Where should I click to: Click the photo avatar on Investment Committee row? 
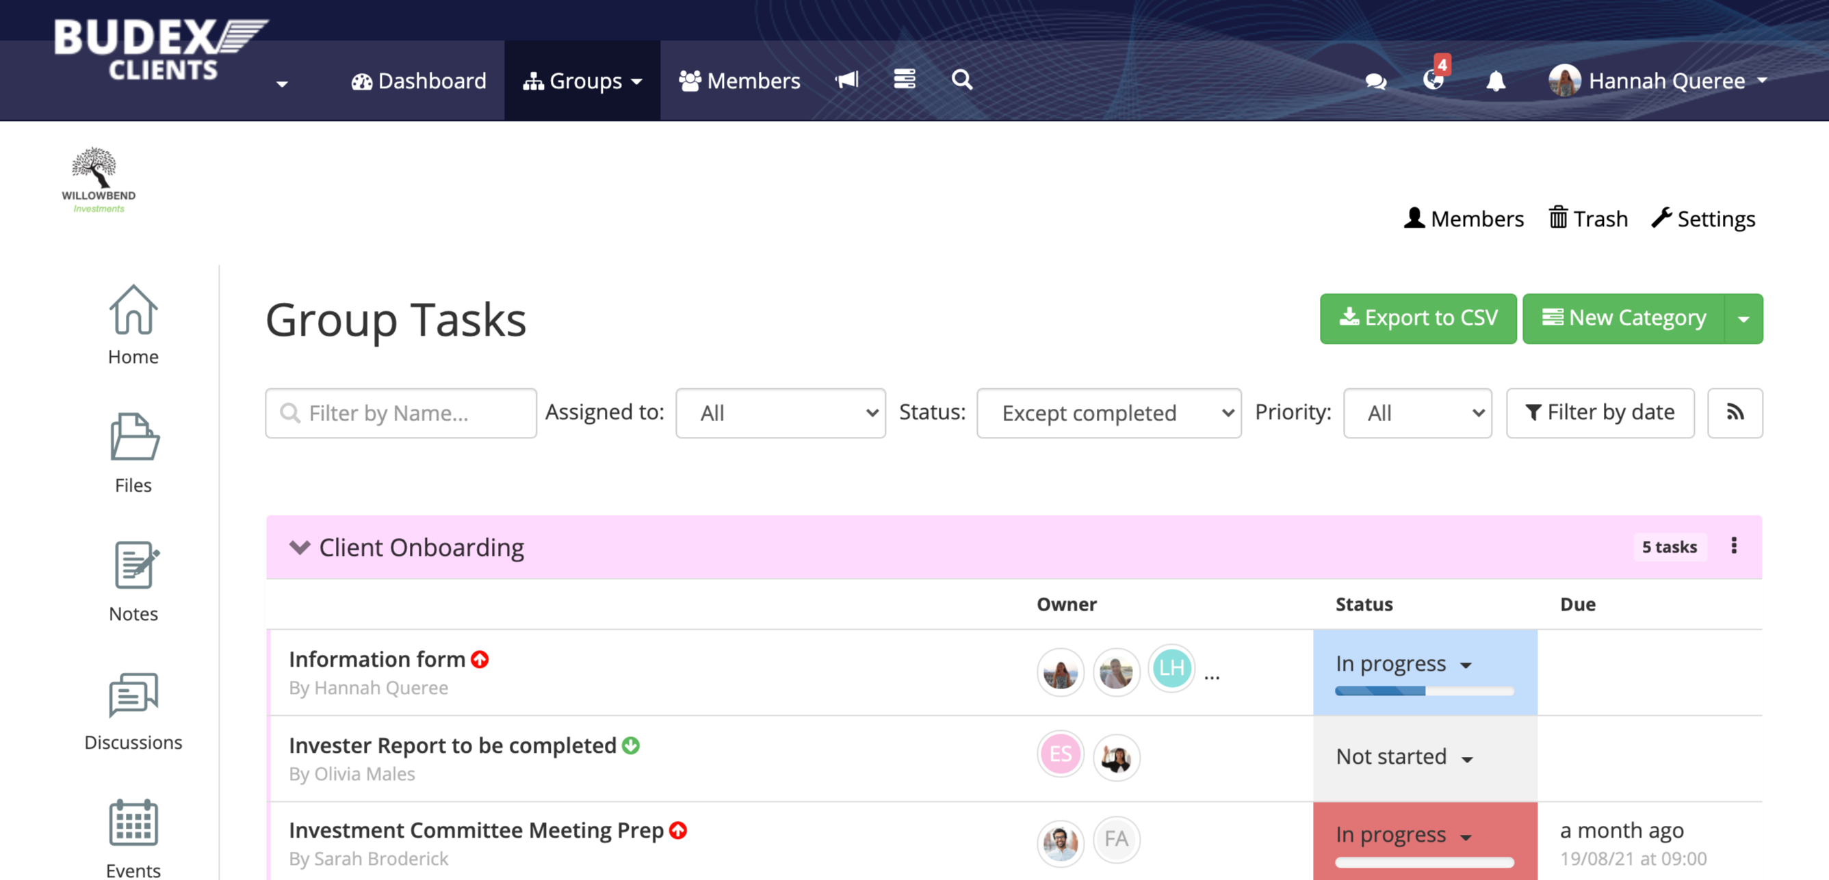click(x=1060, y=842)
